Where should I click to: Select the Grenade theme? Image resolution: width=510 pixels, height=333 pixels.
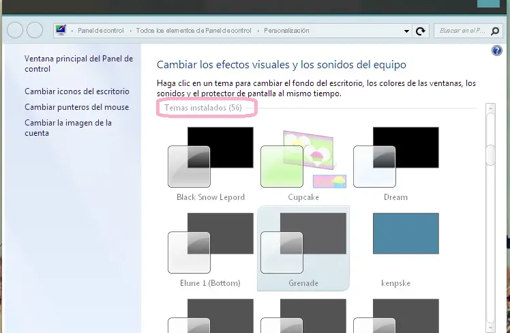[303, 248]
